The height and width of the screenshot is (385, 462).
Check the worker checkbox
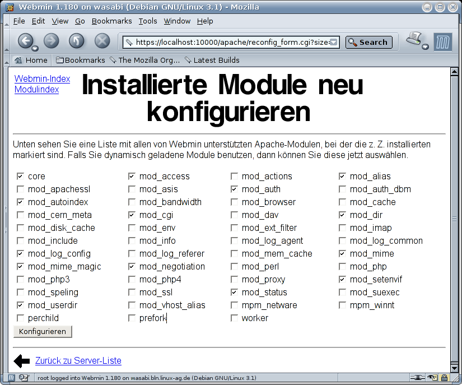click(234, 318)
